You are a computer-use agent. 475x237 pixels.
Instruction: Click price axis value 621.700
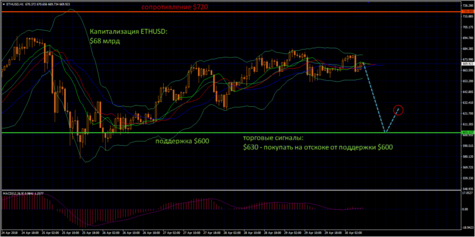[x=468, y=114]
